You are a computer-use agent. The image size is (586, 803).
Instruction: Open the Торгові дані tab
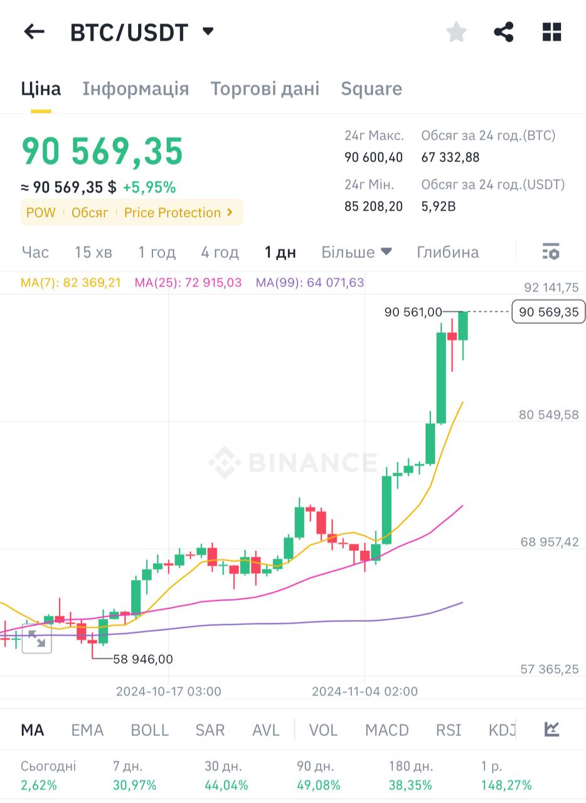click(x=265, y=88)
